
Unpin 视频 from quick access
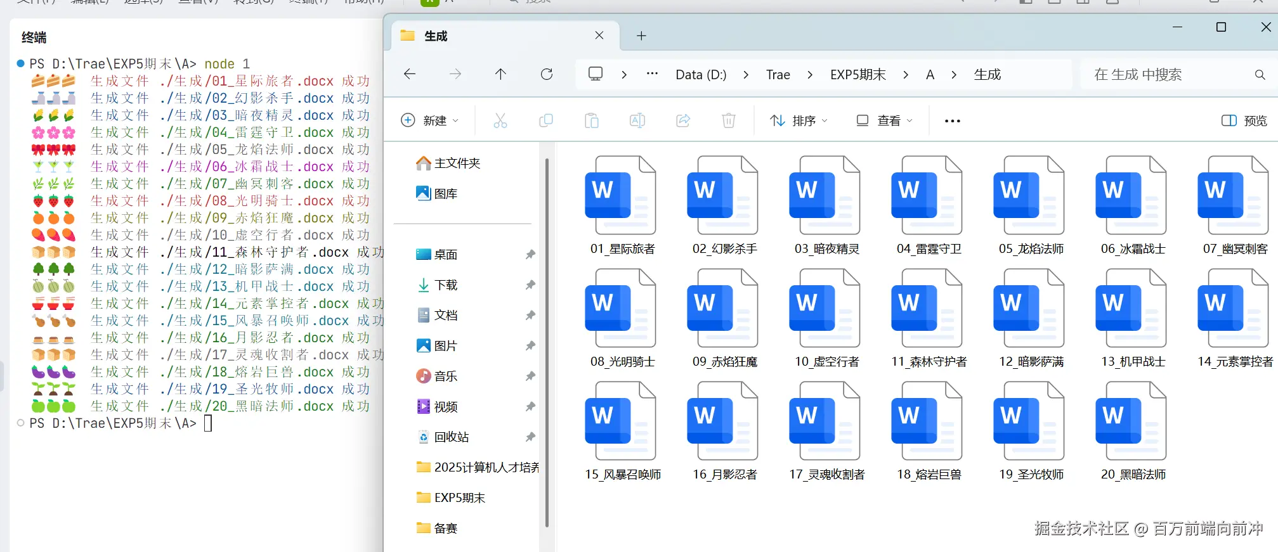tap(530, 406)
